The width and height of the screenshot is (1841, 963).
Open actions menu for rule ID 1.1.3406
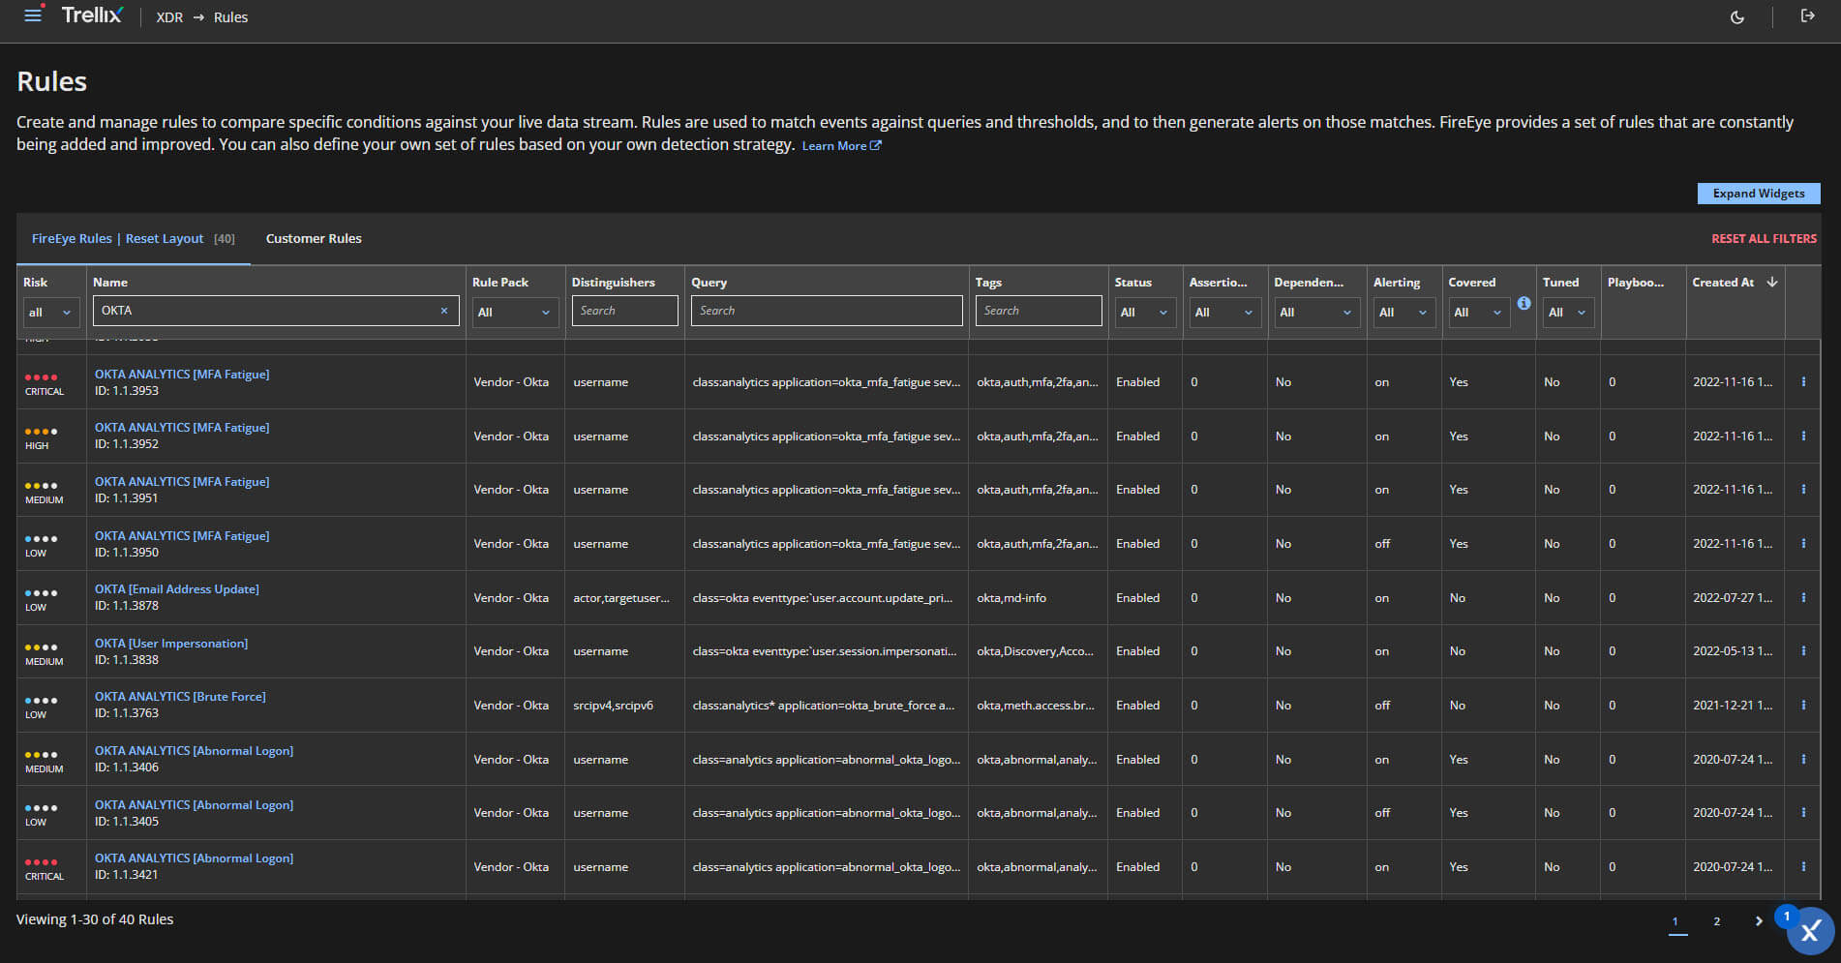[1803, 760]
